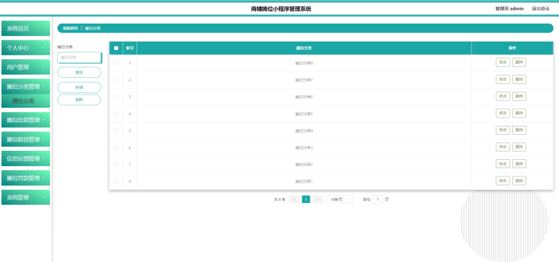
Task: Click 删除 for row 摊位分类5
Action: 519,113
